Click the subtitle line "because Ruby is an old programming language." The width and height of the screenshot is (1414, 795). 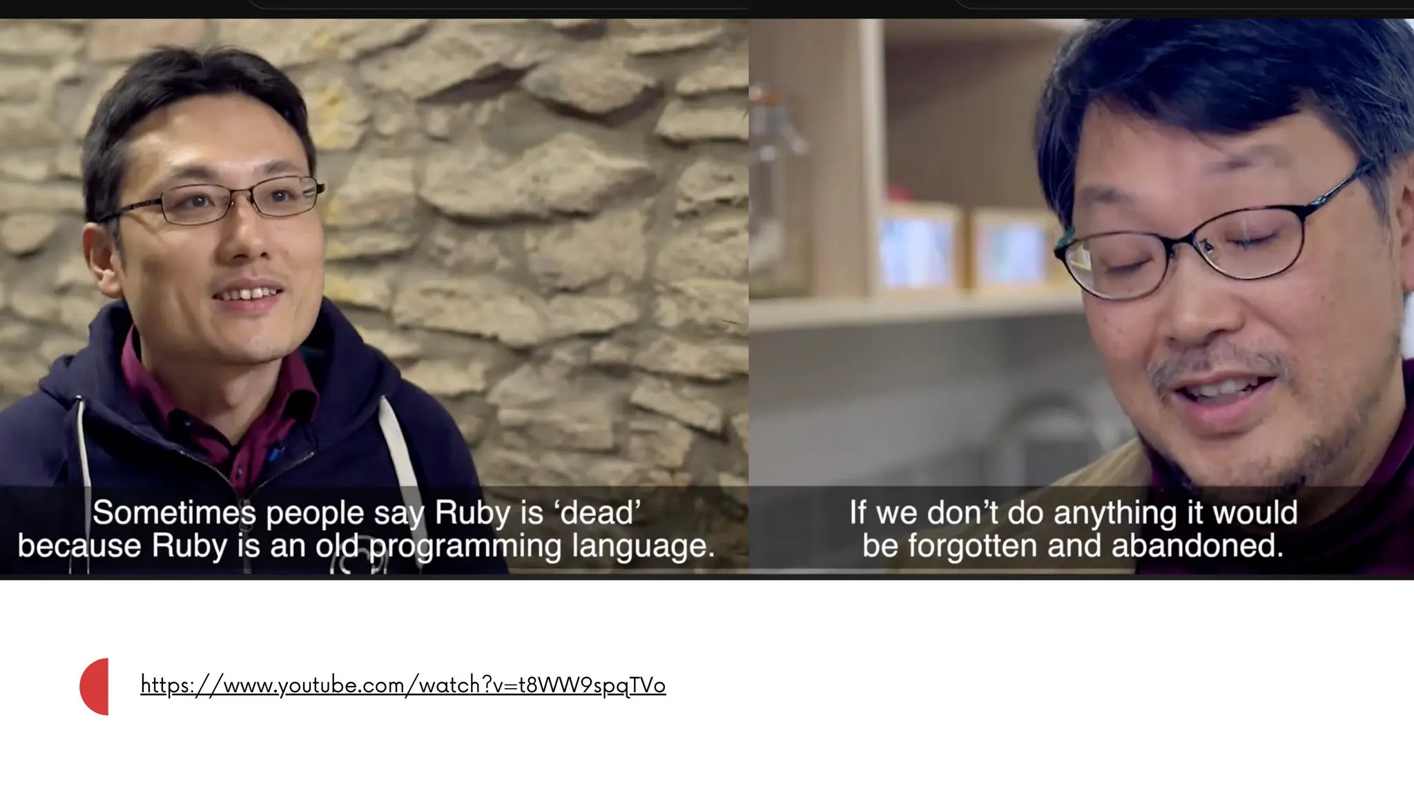pyautogui.click(x=366, y=546)
